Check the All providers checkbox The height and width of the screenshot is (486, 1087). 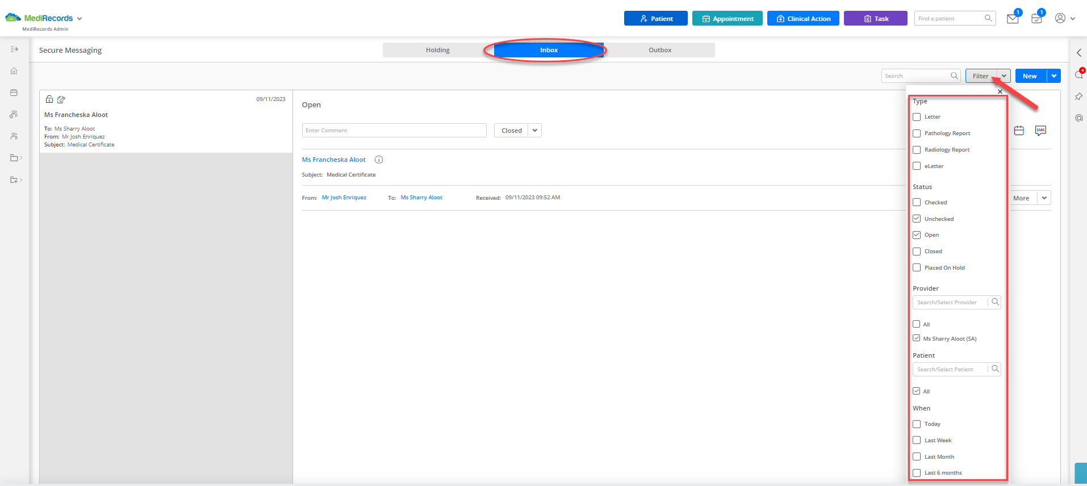(x=916, y=324)
